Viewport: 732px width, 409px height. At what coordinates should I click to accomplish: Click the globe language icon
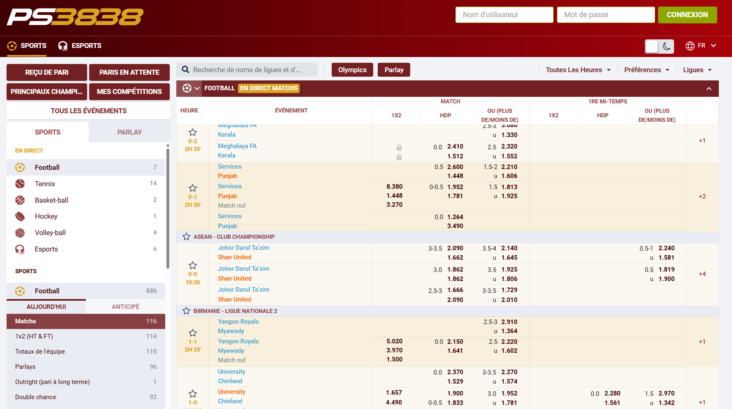(690, 46)
